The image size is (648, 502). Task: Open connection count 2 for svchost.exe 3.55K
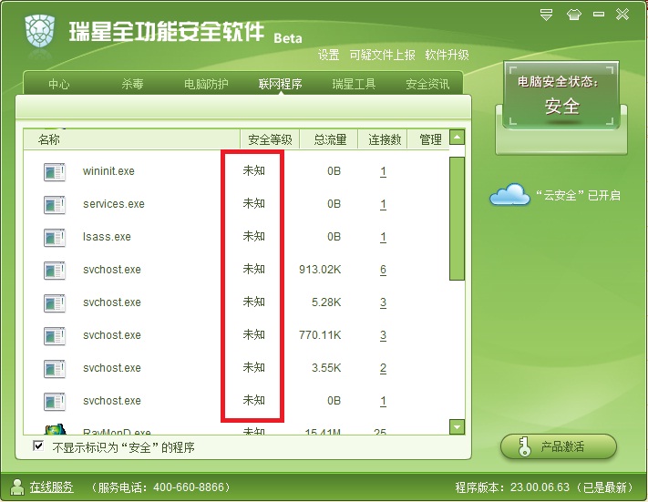point(383,369)
